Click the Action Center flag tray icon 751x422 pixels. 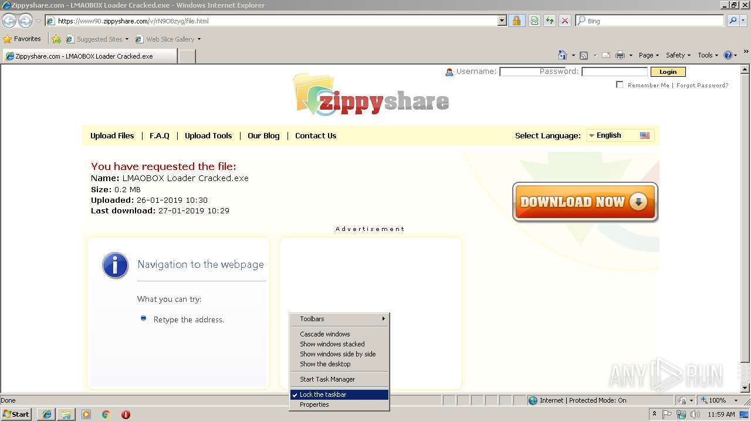tap(667, 414)
